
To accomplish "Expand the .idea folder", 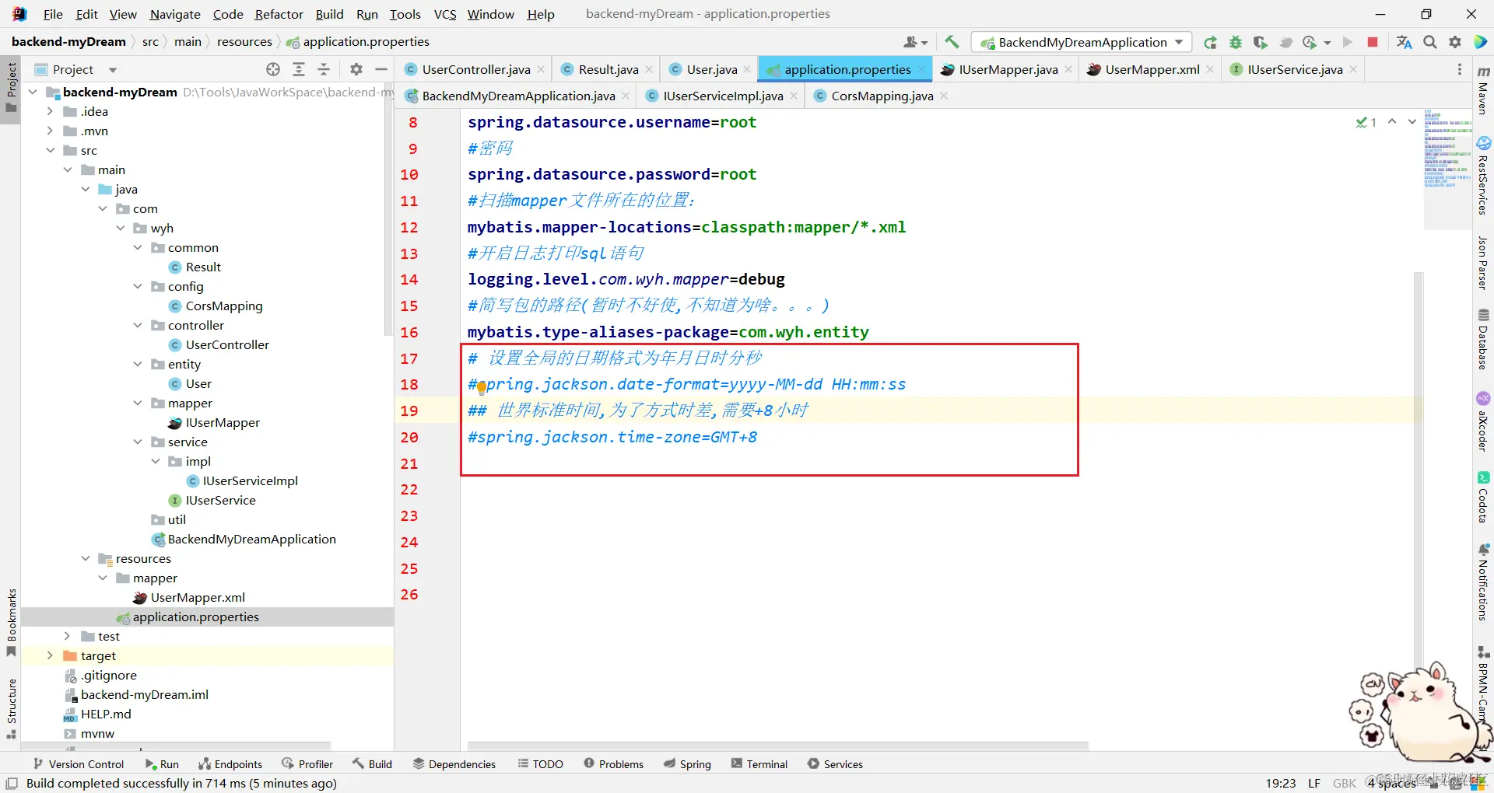I will (51, 111).
